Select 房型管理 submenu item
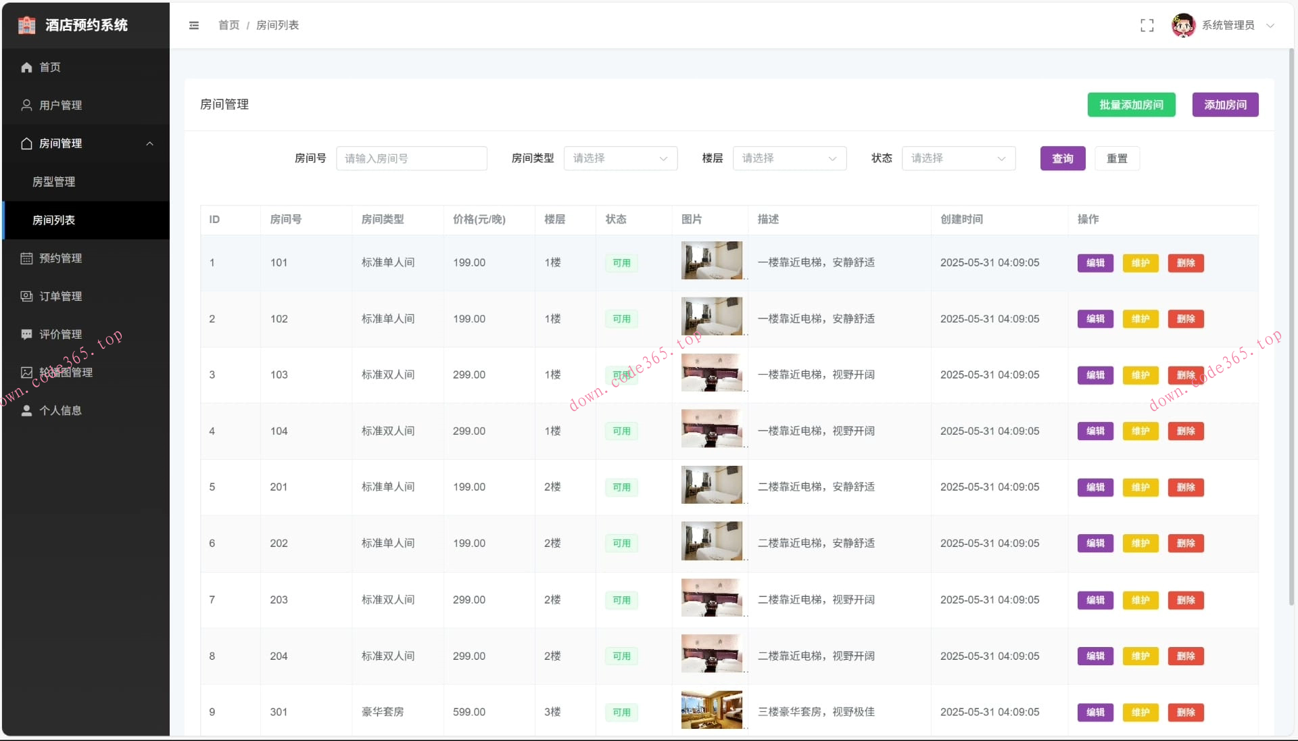 pos(54,181)
